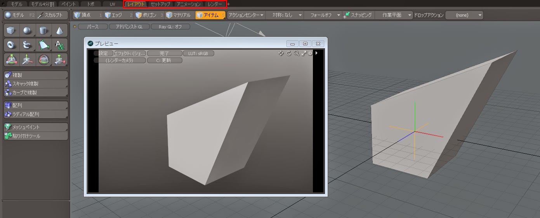
Task: Select the sphere primitive tool icon
Action: 28,31
